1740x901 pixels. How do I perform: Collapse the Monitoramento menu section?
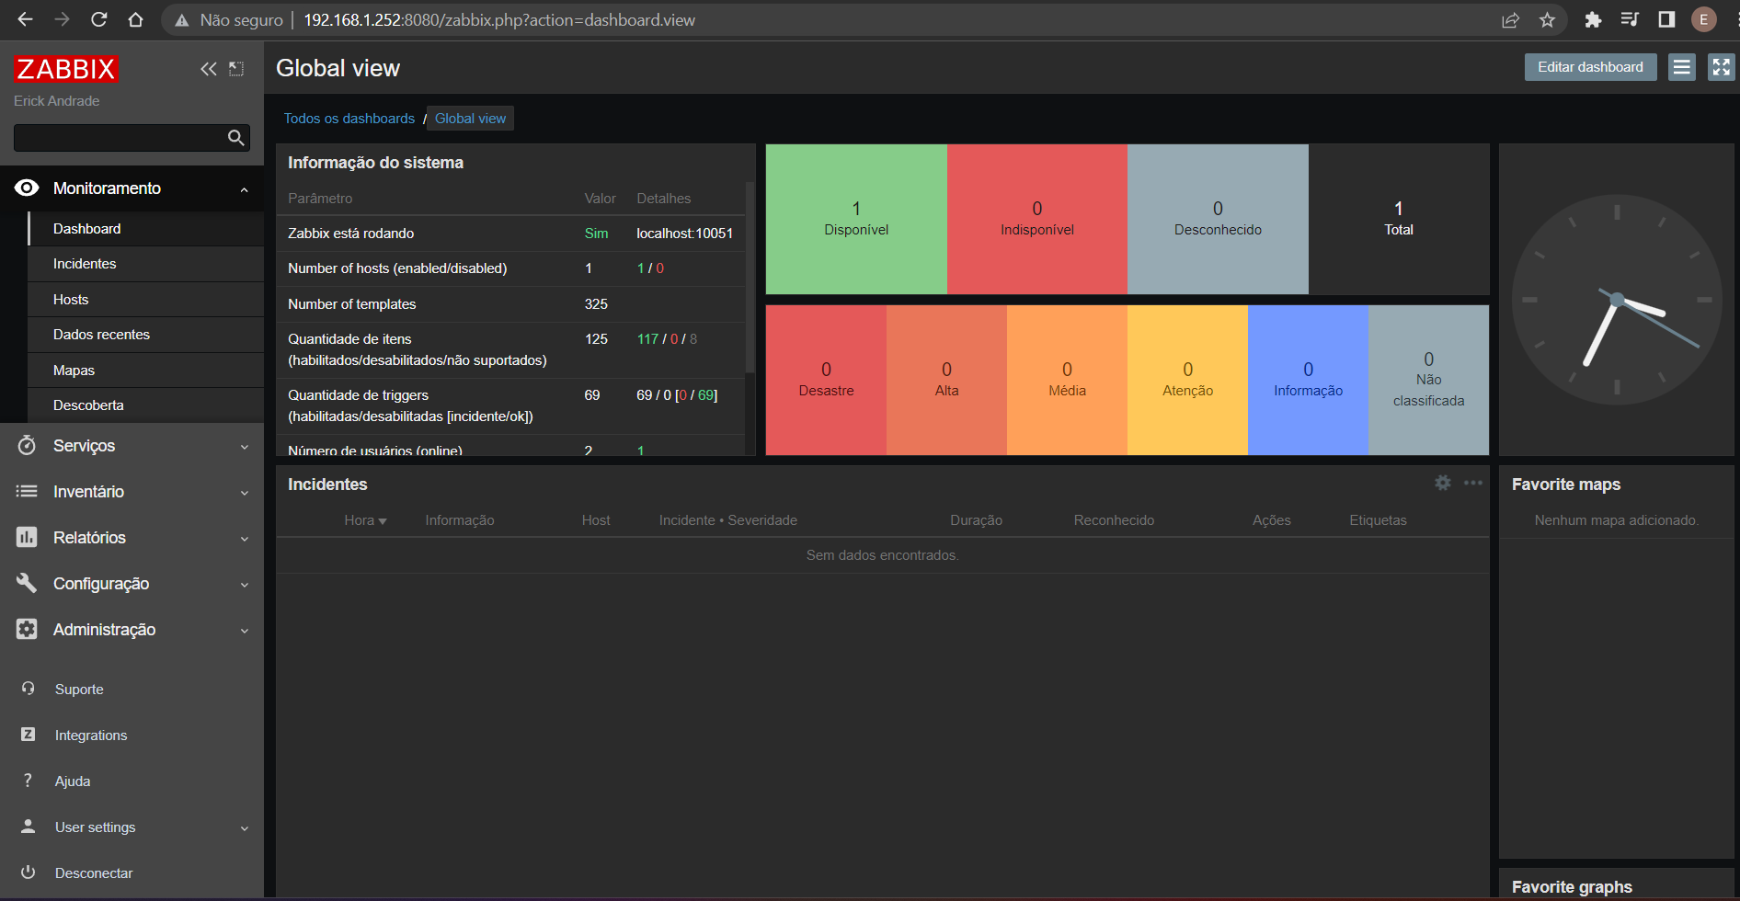(x=245, y=189)
